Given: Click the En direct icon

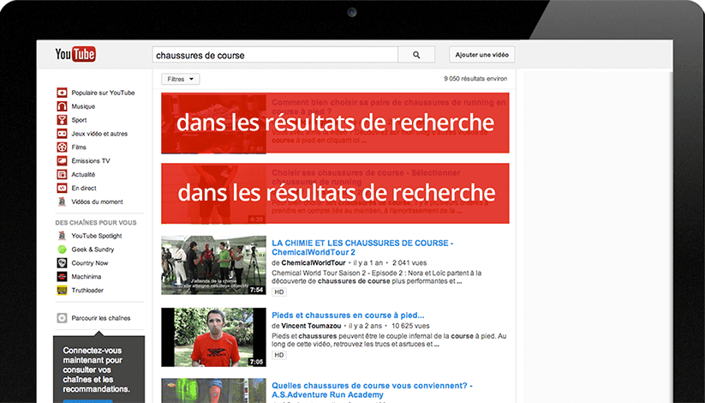Looking at the screenshot, I should pyautogui.click(x=62, y=189).
